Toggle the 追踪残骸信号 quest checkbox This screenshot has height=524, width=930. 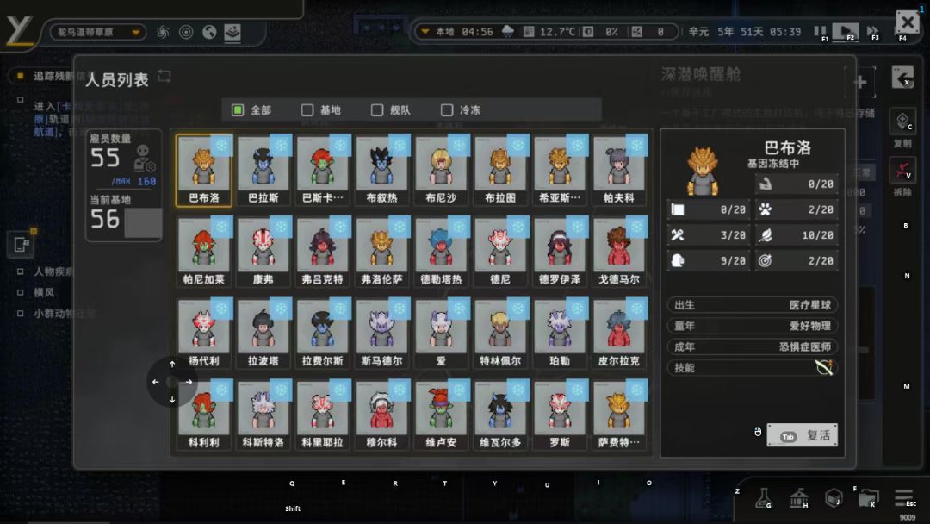pyautogui.click(x=21, y=76)
